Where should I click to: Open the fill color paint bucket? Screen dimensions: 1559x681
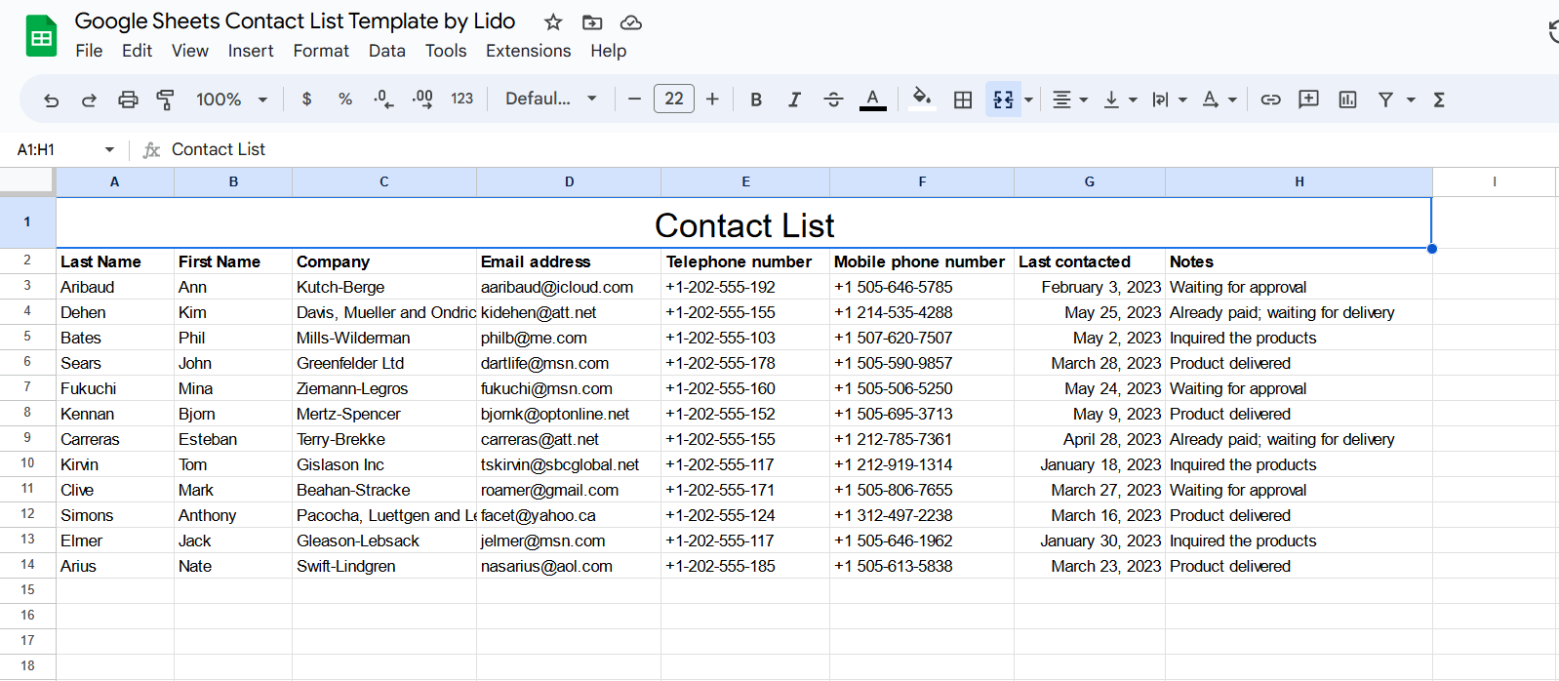(x=921, y=99)
